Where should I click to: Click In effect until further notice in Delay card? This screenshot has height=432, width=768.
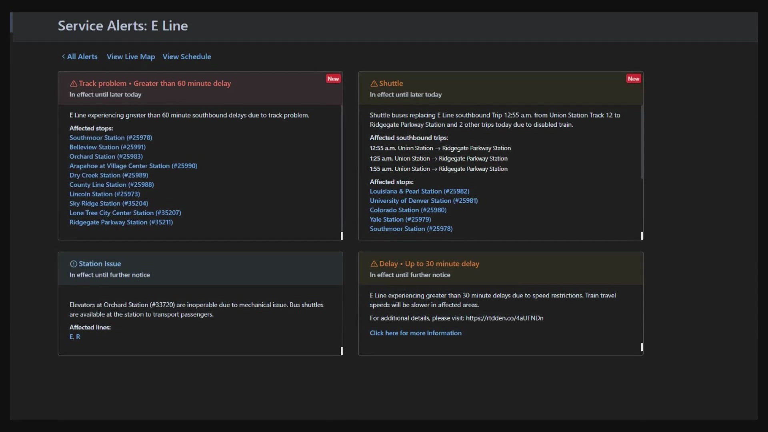click(x=410, y=275)
